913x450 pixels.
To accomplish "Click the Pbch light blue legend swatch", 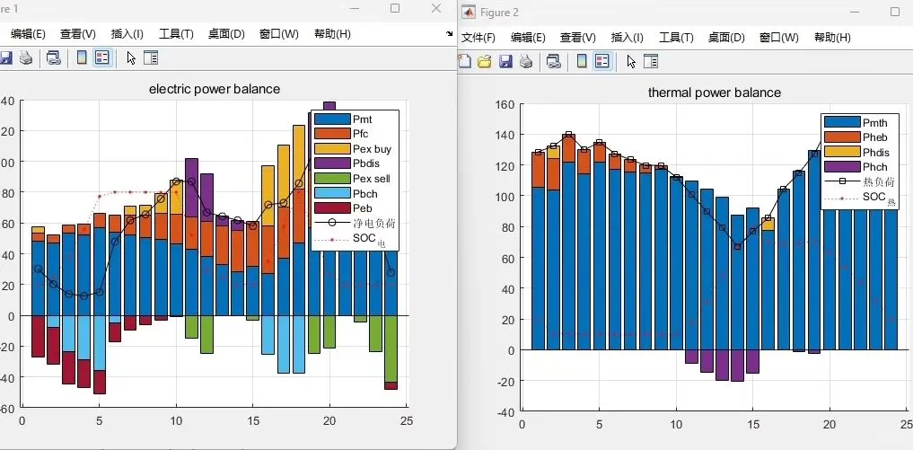I will point(332,193).
